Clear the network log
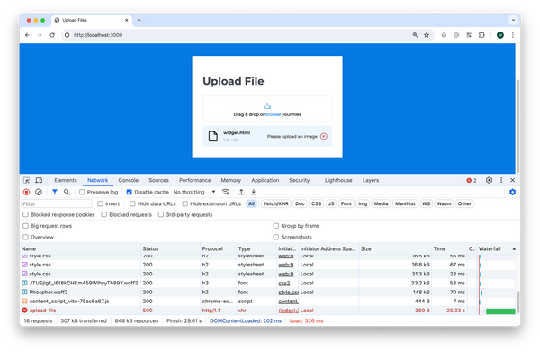The width and height of the screenshot is (540, 352). [x=39, y=192]
